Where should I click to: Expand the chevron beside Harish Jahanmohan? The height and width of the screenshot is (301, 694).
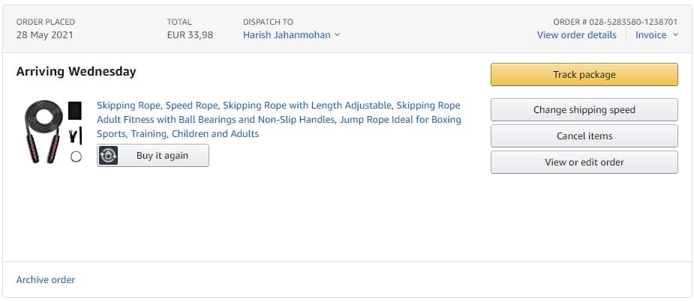click(338, 35)
